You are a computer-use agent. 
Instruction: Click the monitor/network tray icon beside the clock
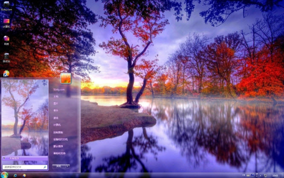pos(266,175)
